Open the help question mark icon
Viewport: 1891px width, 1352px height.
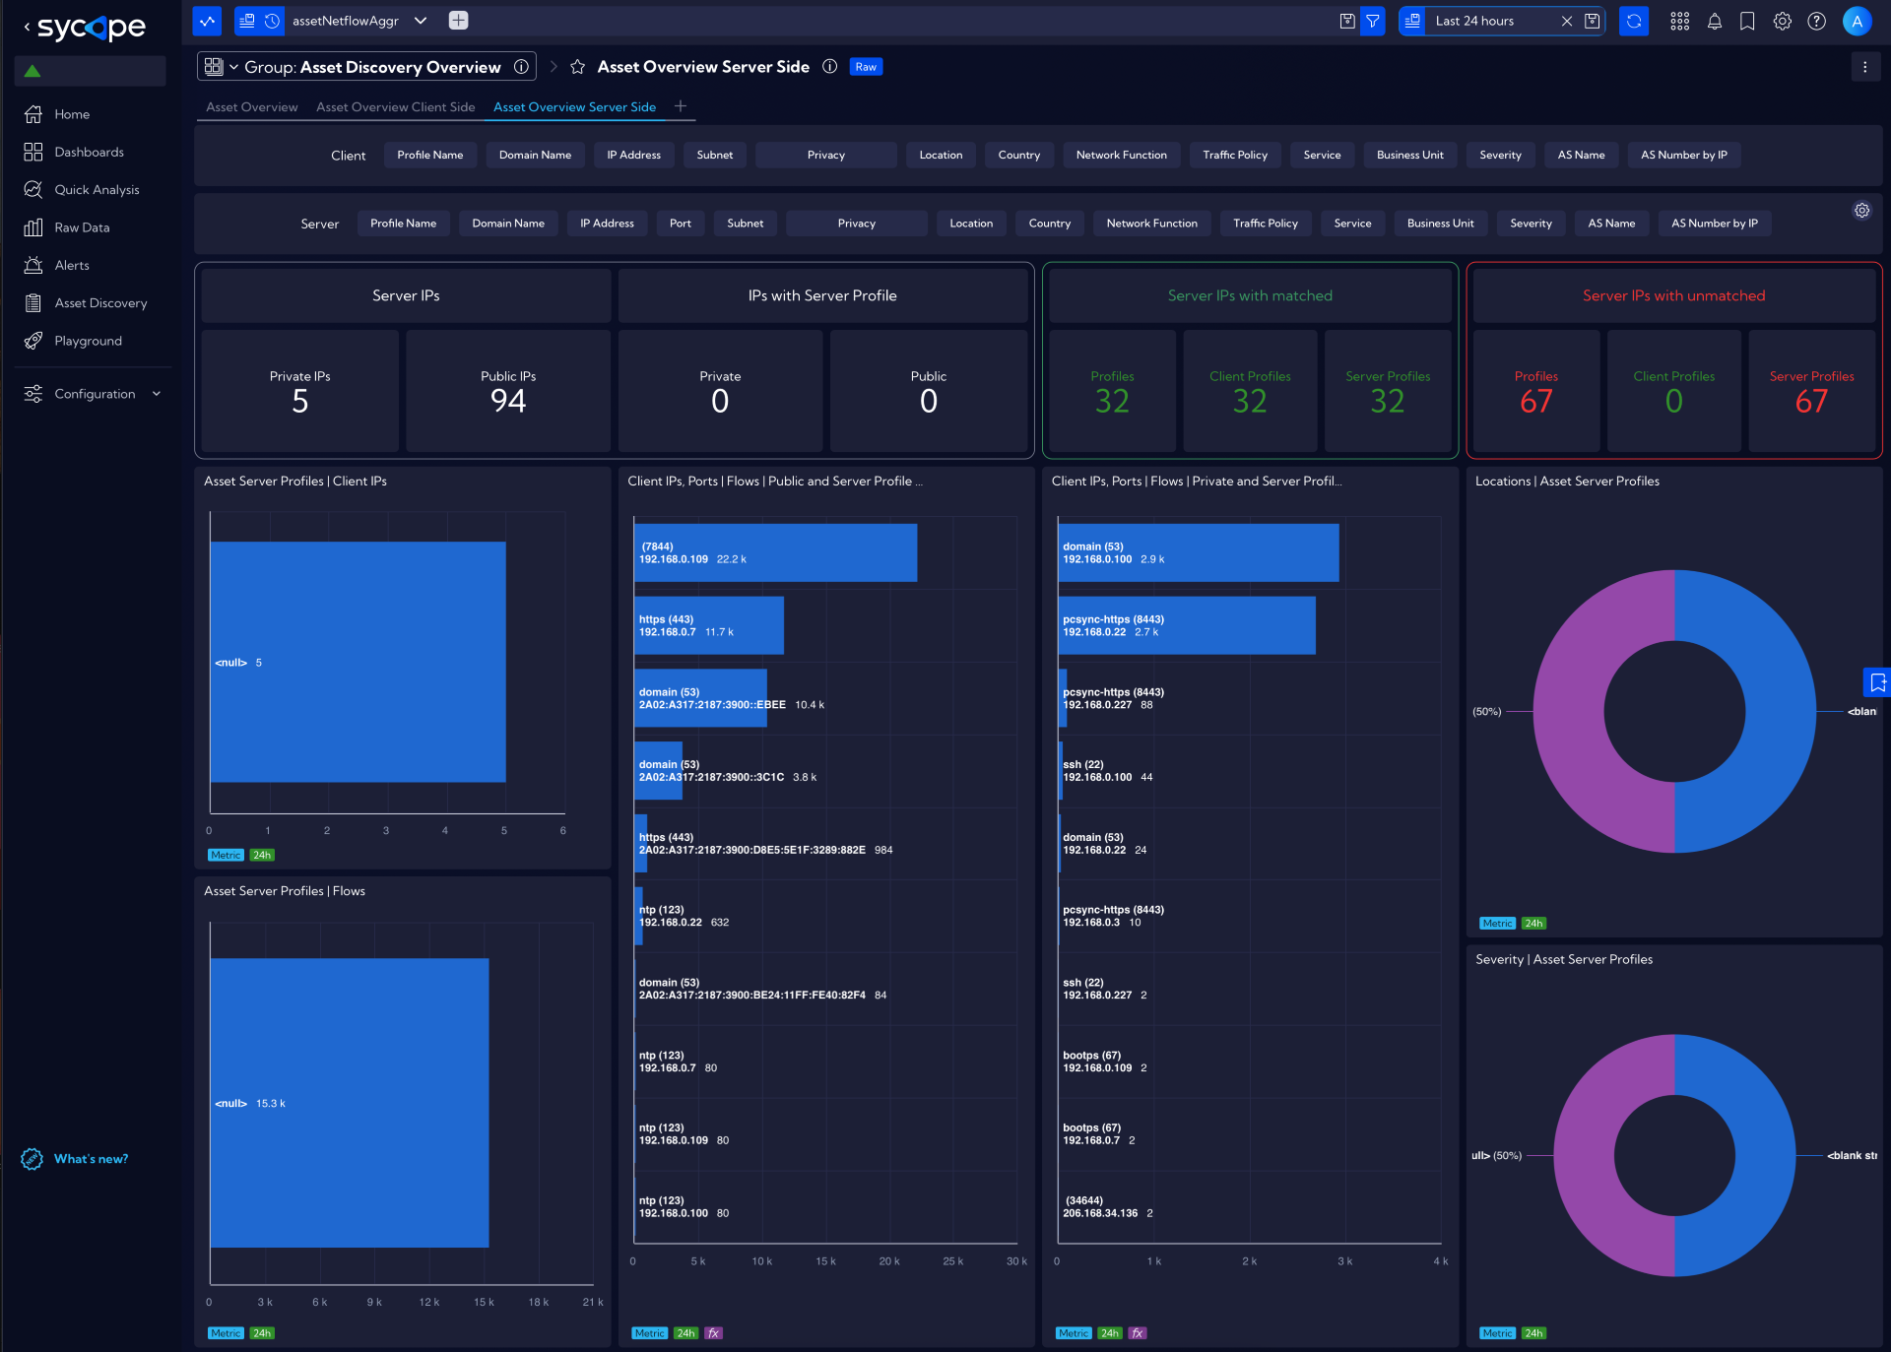click(1816, 21)
